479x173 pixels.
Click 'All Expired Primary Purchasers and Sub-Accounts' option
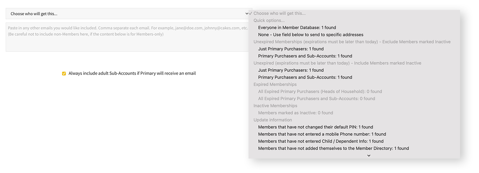316,99
